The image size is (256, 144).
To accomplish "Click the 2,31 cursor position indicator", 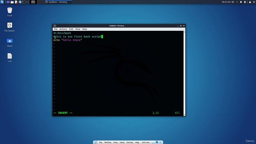I will [x=156, y=113].
